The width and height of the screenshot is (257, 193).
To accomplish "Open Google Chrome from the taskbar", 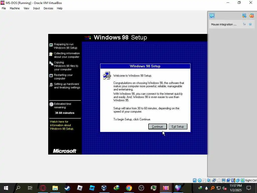I will pos(129,188).
